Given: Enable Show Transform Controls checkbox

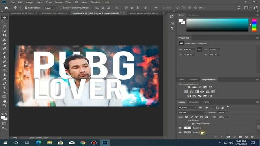Looking at the screenshot, I should tap(61, 8).
